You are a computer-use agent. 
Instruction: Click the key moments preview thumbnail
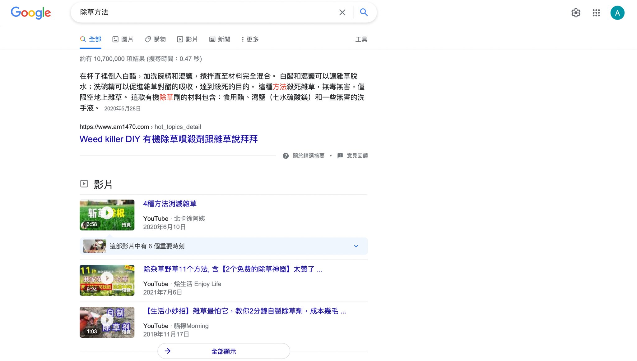[95, 246]
